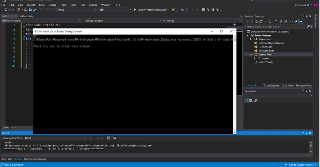This screenshot has width=320, height=167.
Task: Pin the Output panel with the pin icon
Action: (x=307, y=133)
